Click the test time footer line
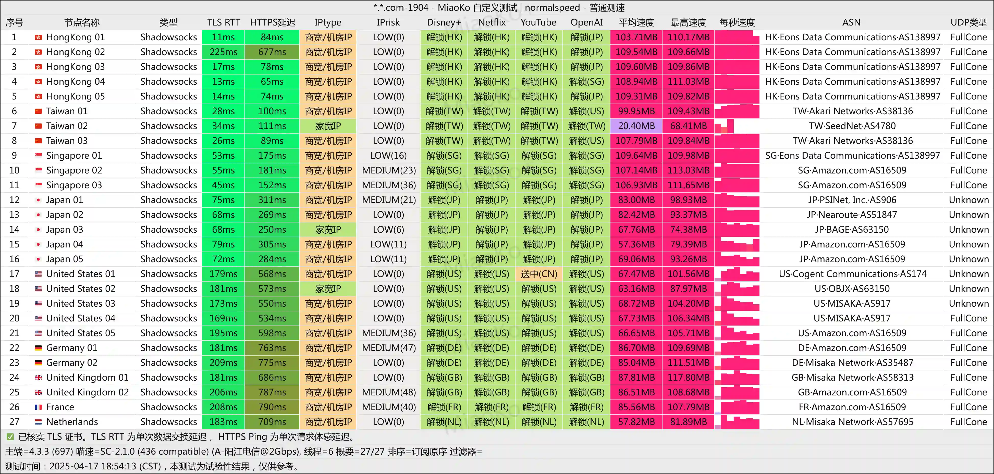Screen dimensions: 994x474 [x=153, y=466]
